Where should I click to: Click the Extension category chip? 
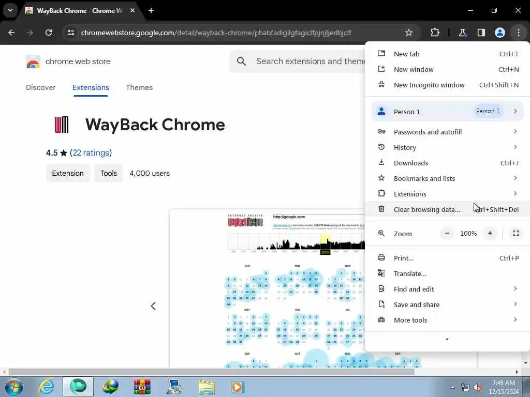click(x=68, y=173)
